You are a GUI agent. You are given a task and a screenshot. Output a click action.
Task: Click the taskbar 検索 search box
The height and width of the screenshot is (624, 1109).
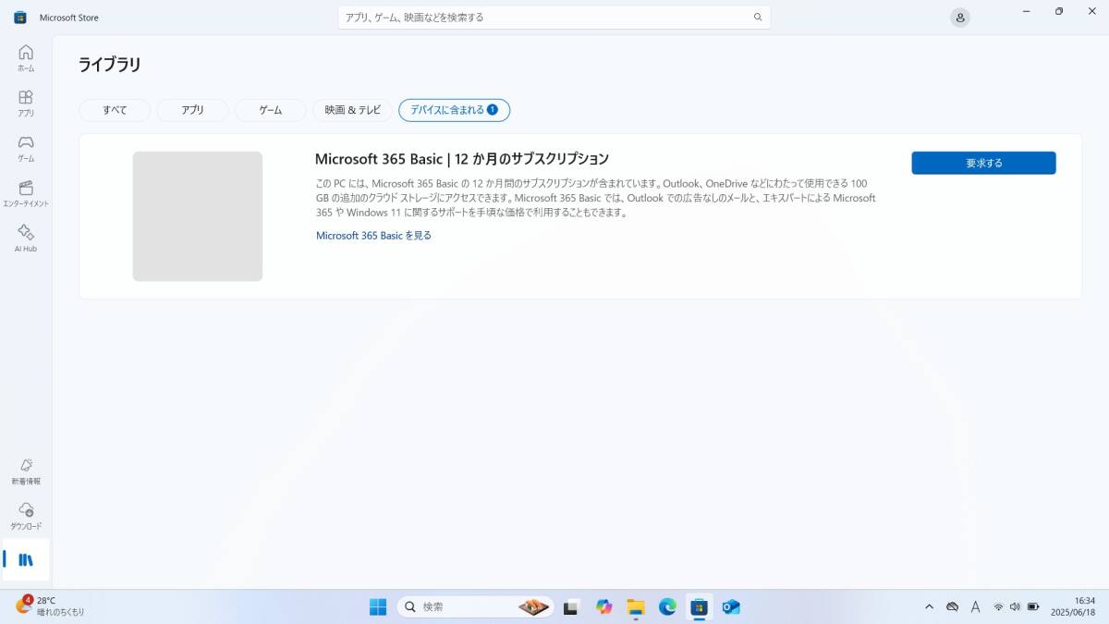476,606
